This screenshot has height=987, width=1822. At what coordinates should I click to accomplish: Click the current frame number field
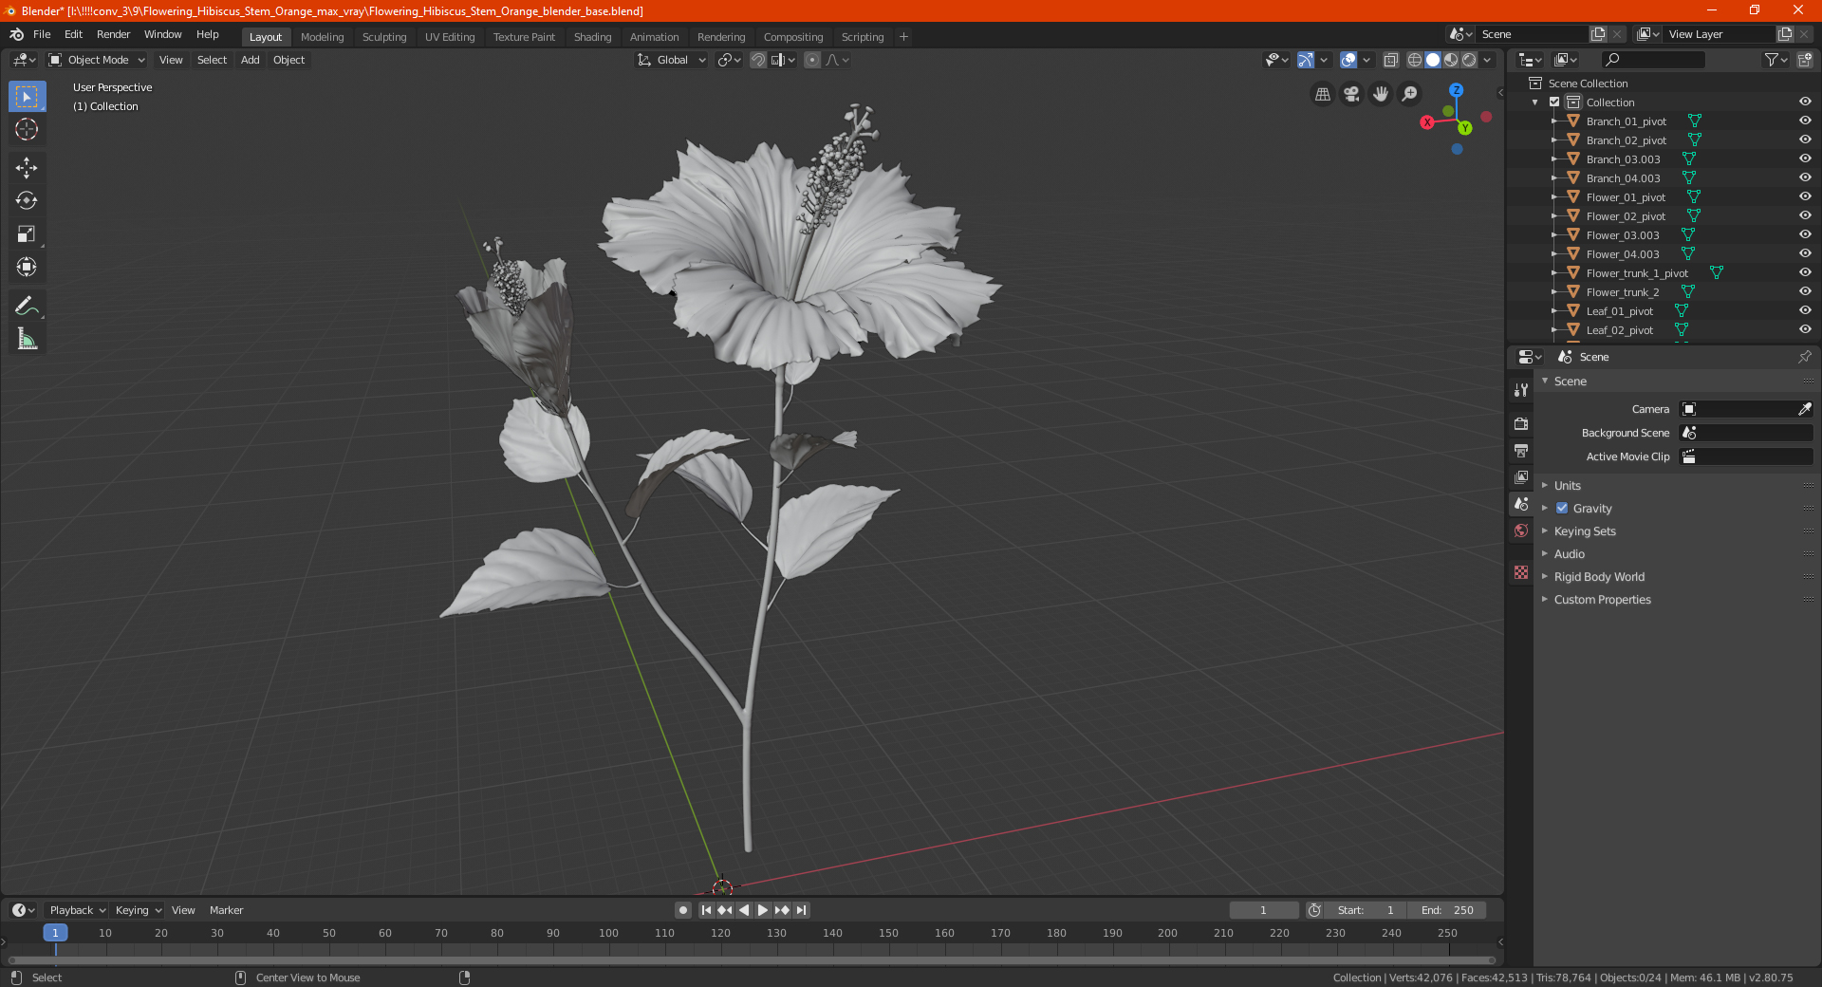(x=1264, y=910)
